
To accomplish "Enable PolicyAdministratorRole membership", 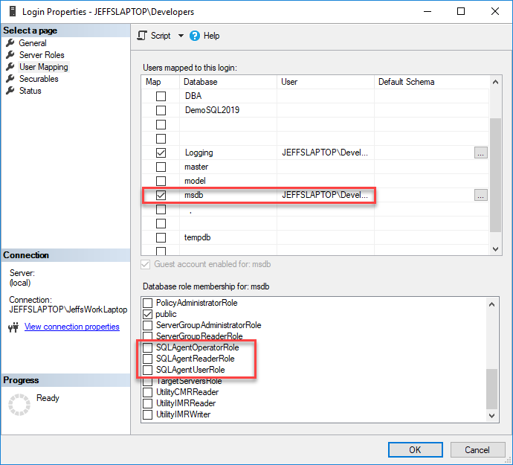I will (x=147, y=303).
